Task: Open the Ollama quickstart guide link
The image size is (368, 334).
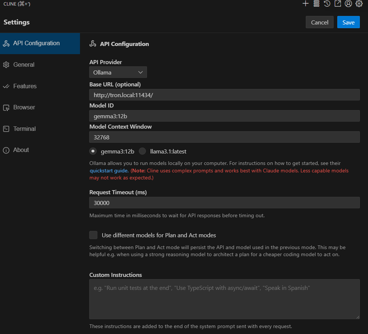Action: (x=109, y=171)
